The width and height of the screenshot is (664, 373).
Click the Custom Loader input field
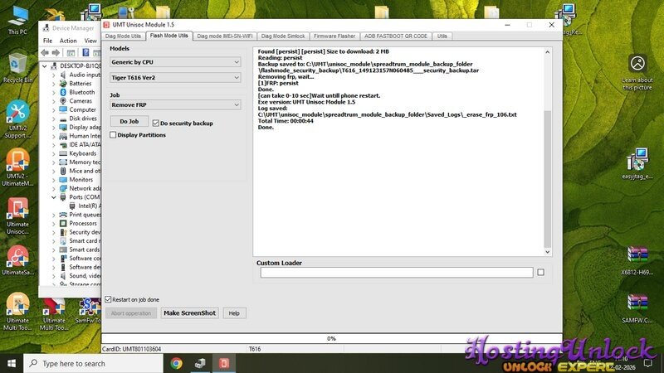point(396,272)
